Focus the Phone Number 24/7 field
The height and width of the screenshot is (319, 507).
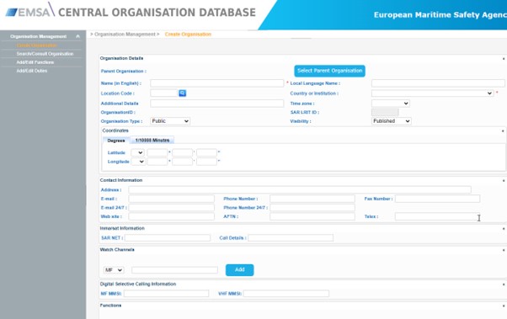[x=312, y=208]
